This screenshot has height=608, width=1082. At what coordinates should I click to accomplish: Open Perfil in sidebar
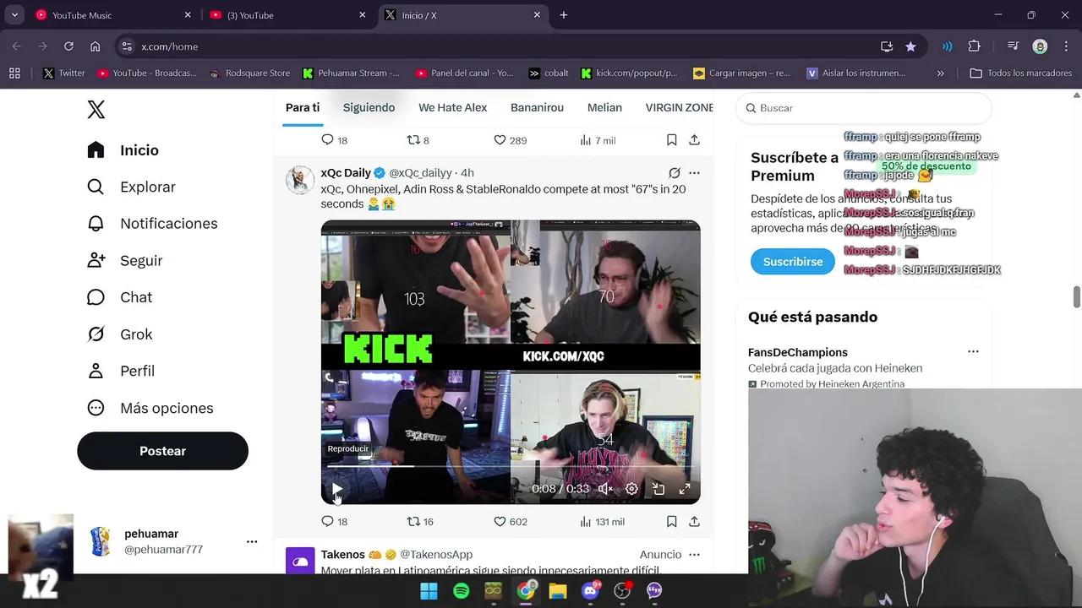[121, 371]
